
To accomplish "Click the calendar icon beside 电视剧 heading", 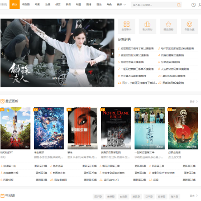I will pyautogui.click(x=2, y=195).
